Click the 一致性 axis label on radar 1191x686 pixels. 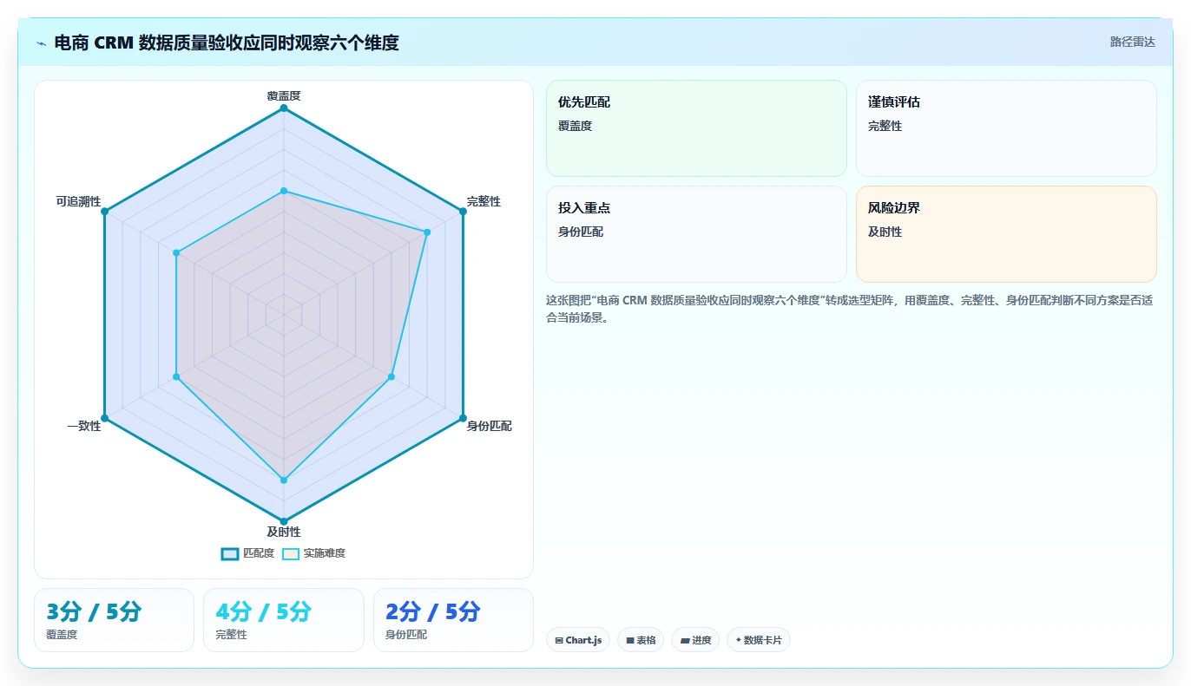(84, 426)
